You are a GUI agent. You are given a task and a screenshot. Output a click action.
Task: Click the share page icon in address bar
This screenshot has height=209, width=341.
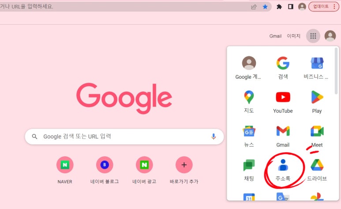click(254, 7)
